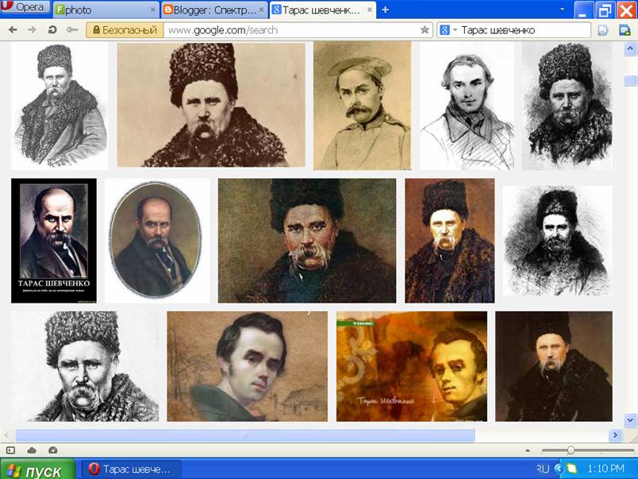This screenshot has height=479, width=638.
Task: Open the black-framed poster captioned "ТАРАС ШЕВЧЕНКО"
Action: click(x=54, y=241)
